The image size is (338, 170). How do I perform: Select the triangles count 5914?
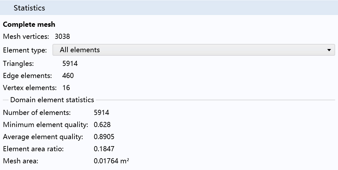click(x=70, y=64)
